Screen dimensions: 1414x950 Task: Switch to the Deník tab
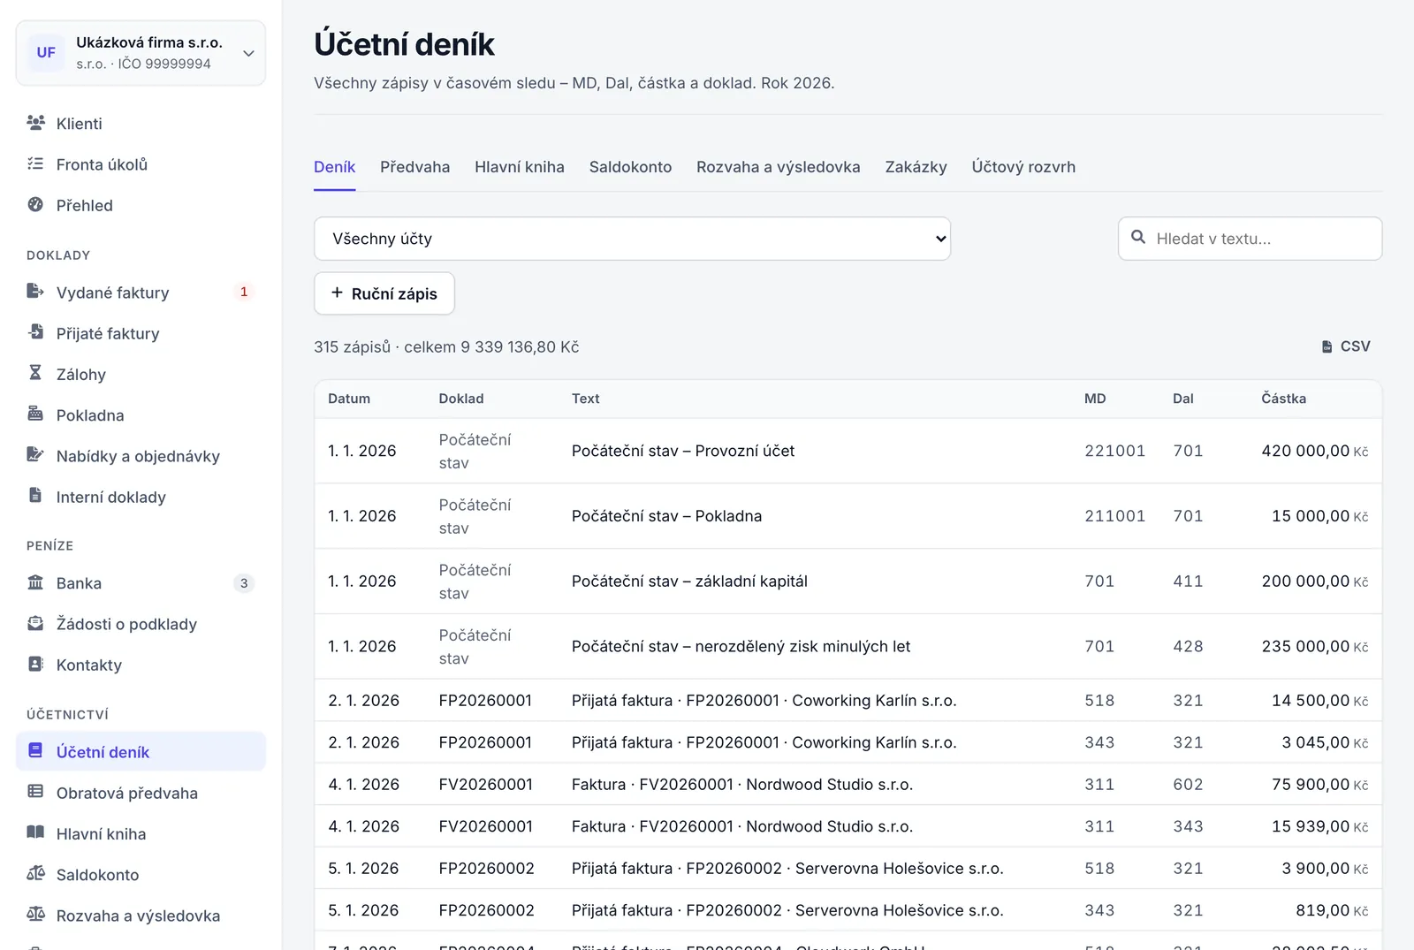click(334, 167)
